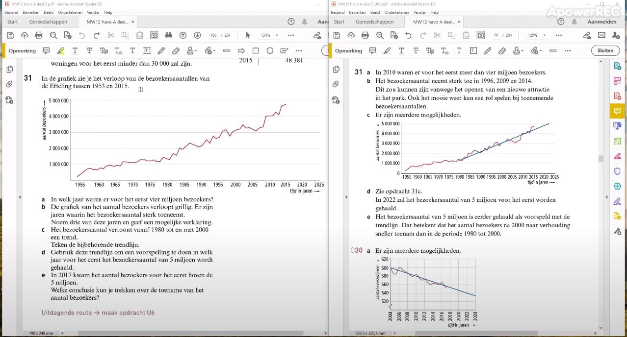
Task: Save the file in left Acrobat window
Action: tap(10, 35)
